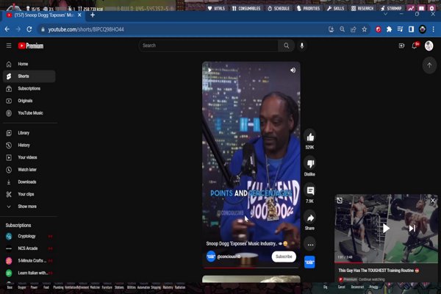This screenshot has height=294, width=441.
Task: Open Research in the game window
Action: coord(362,8)
